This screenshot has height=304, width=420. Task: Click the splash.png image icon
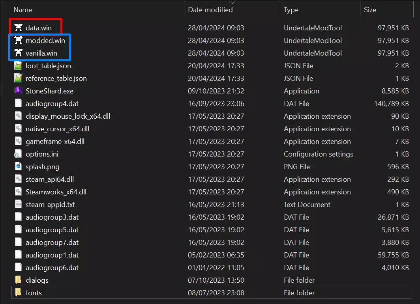tap(18, 166)
